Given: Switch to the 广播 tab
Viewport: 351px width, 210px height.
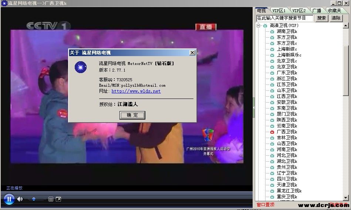Looking at the screenshot, I should pyautogui.click(x=317, y=11).
